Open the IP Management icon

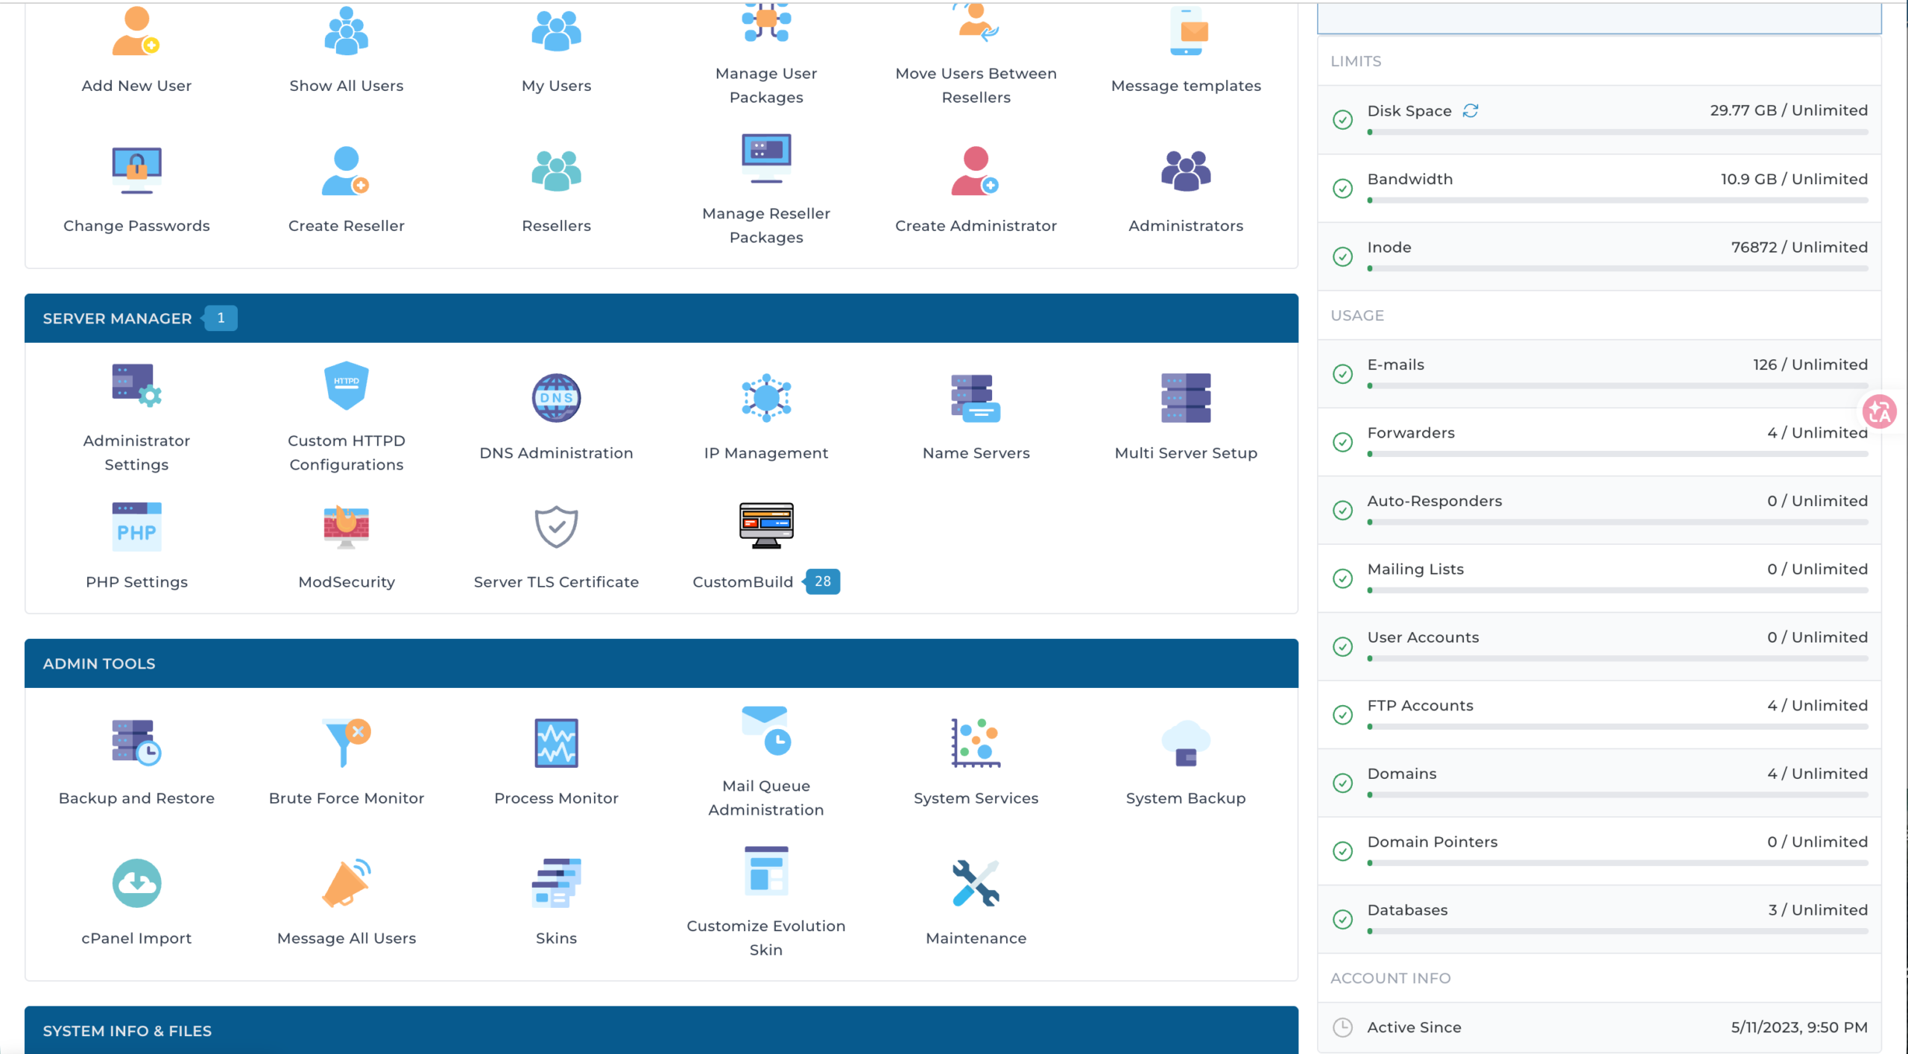click(766, 397)
